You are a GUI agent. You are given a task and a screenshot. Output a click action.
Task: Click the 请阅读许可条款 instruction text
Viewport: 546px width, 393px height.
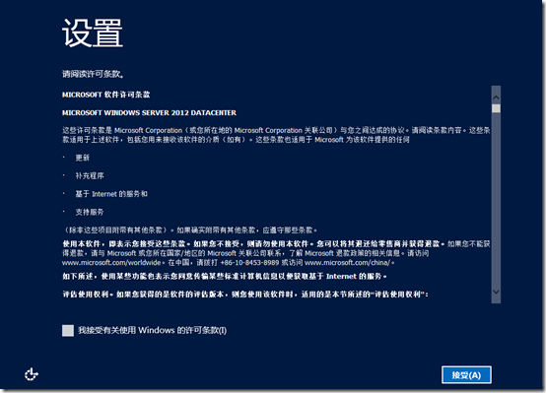93,74
